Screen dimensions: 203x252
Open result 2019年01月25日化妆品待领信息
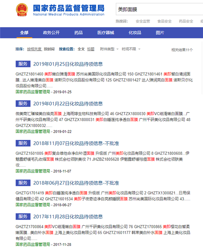tap(68, 64)
